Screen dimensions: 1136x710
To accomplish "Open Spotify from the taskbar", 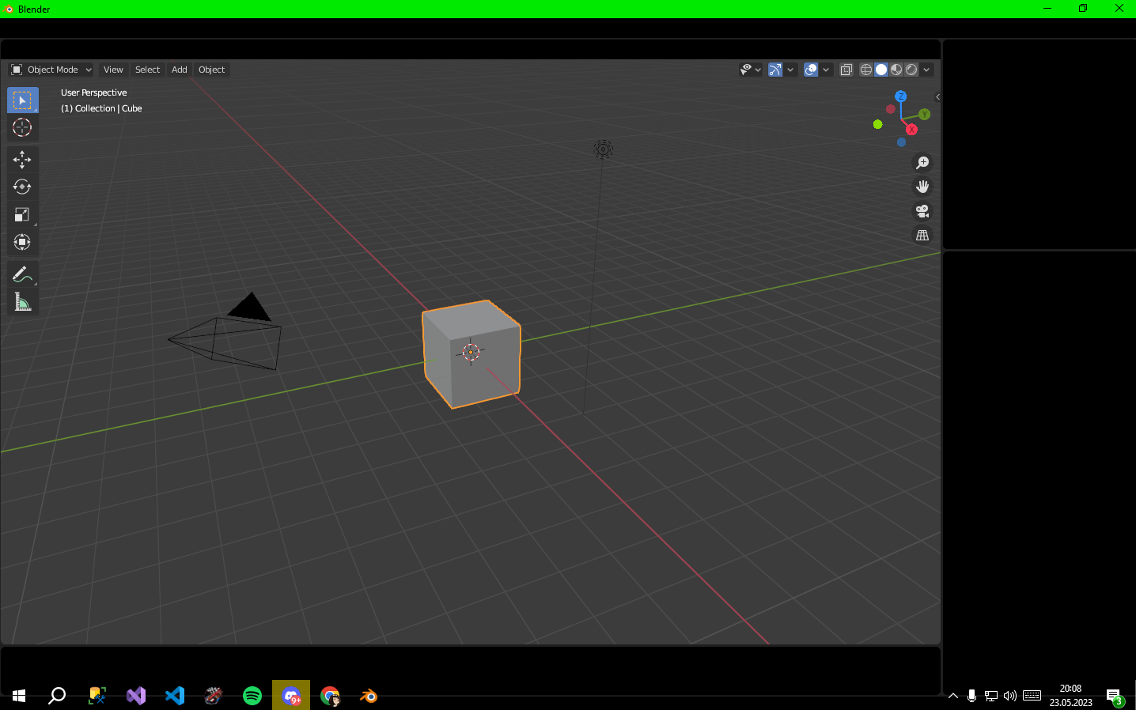I will [x=252, y=696].
